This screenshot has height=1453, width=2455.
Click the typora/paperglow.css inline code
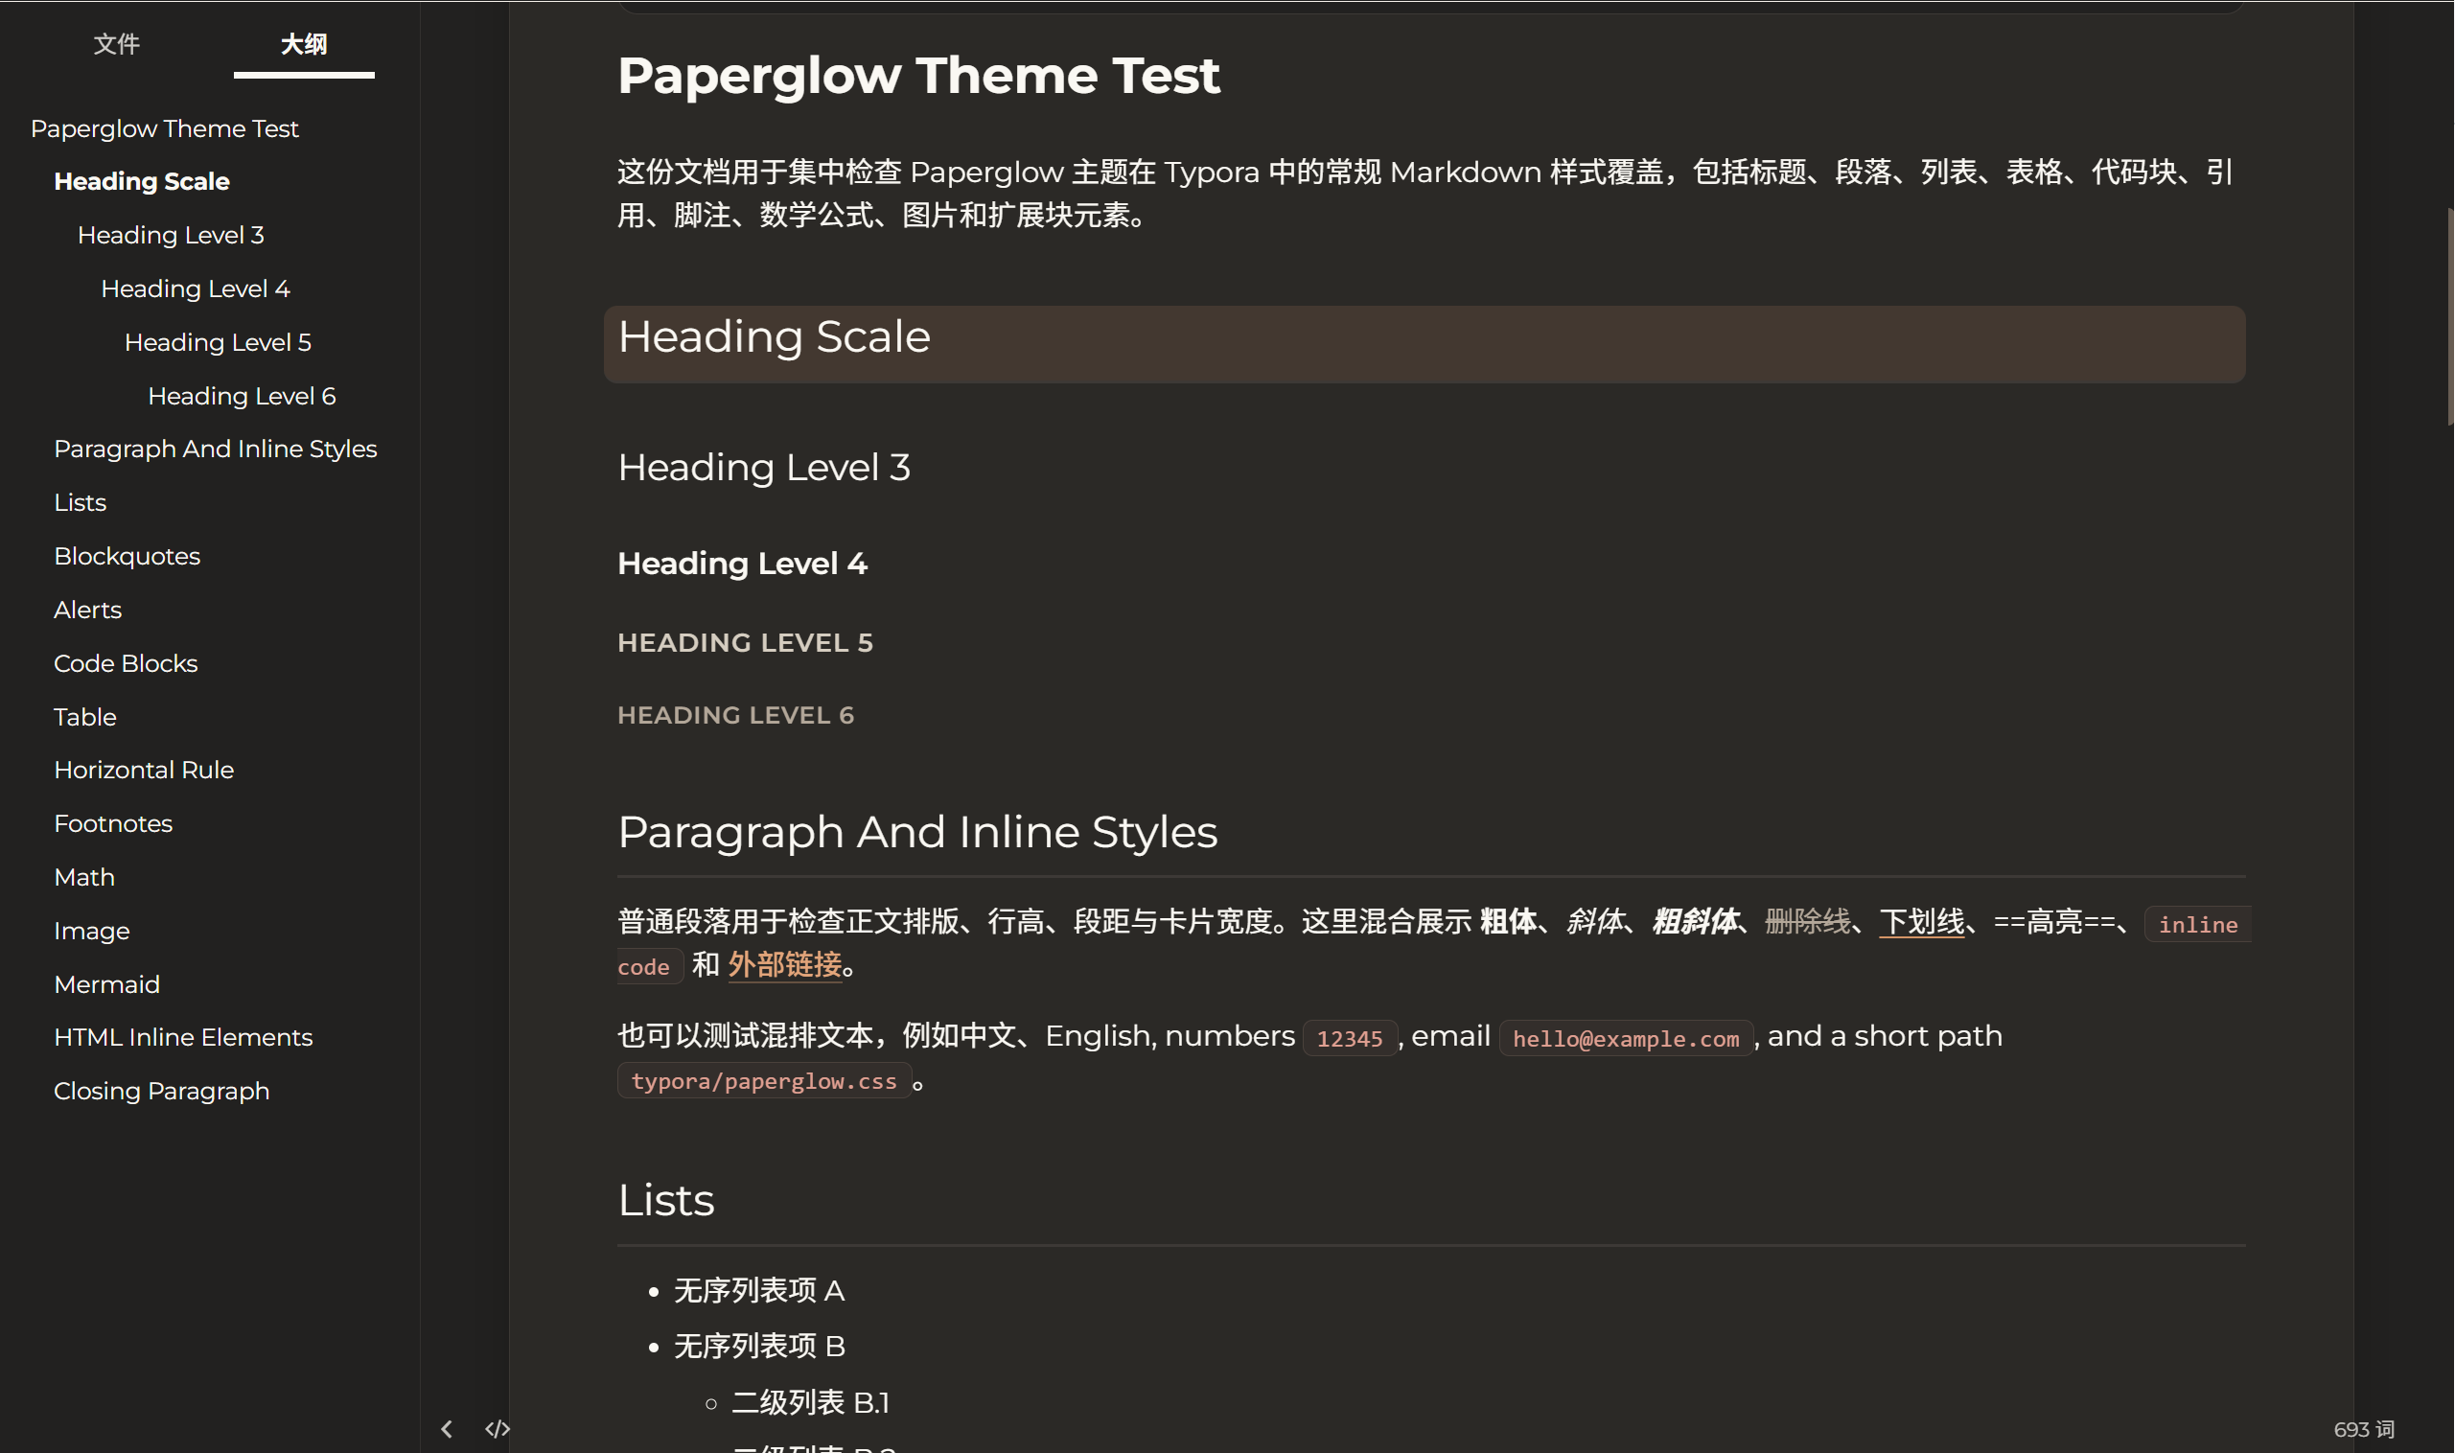pyautogui.click(x=765, y=1081)
